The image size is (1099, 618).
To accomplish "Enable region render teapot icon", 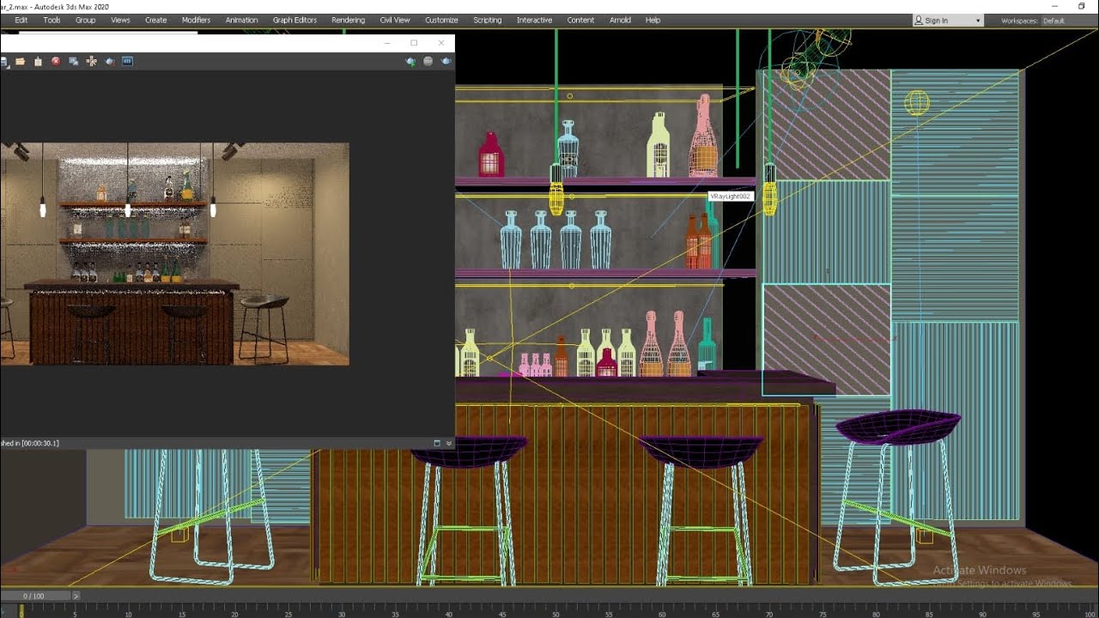I will coord(110,62).
